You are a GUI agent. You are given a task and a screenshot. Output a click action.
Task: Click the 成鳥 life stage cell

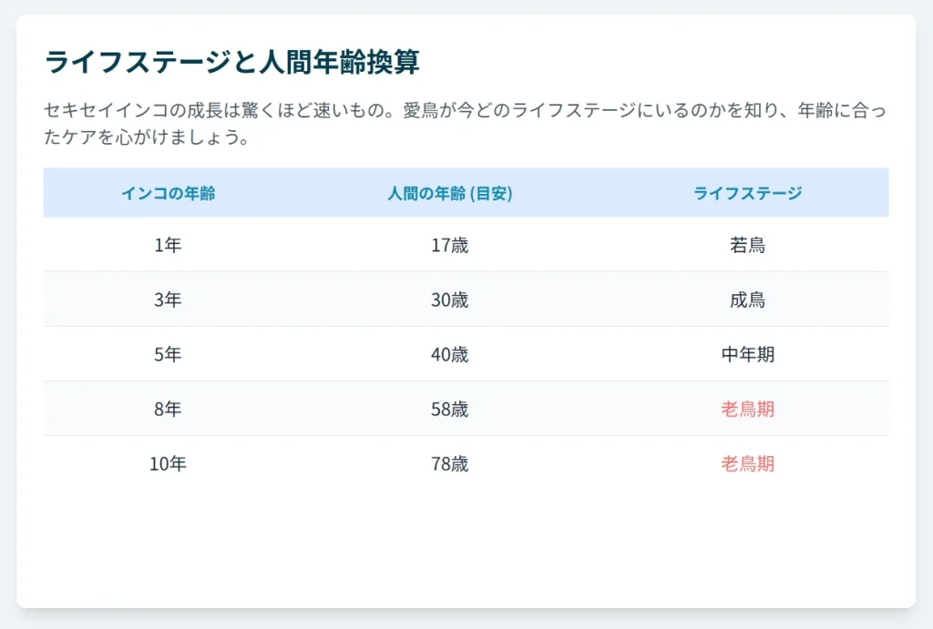[x=747, y=299]
